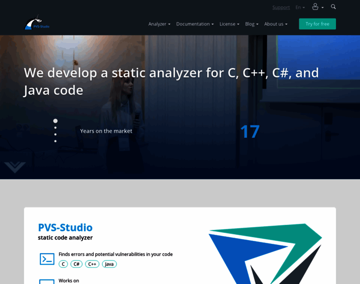This screenshot has height=284, width=360.
Task: Click the static code analyzer subtitle
Action: point(65,238)
